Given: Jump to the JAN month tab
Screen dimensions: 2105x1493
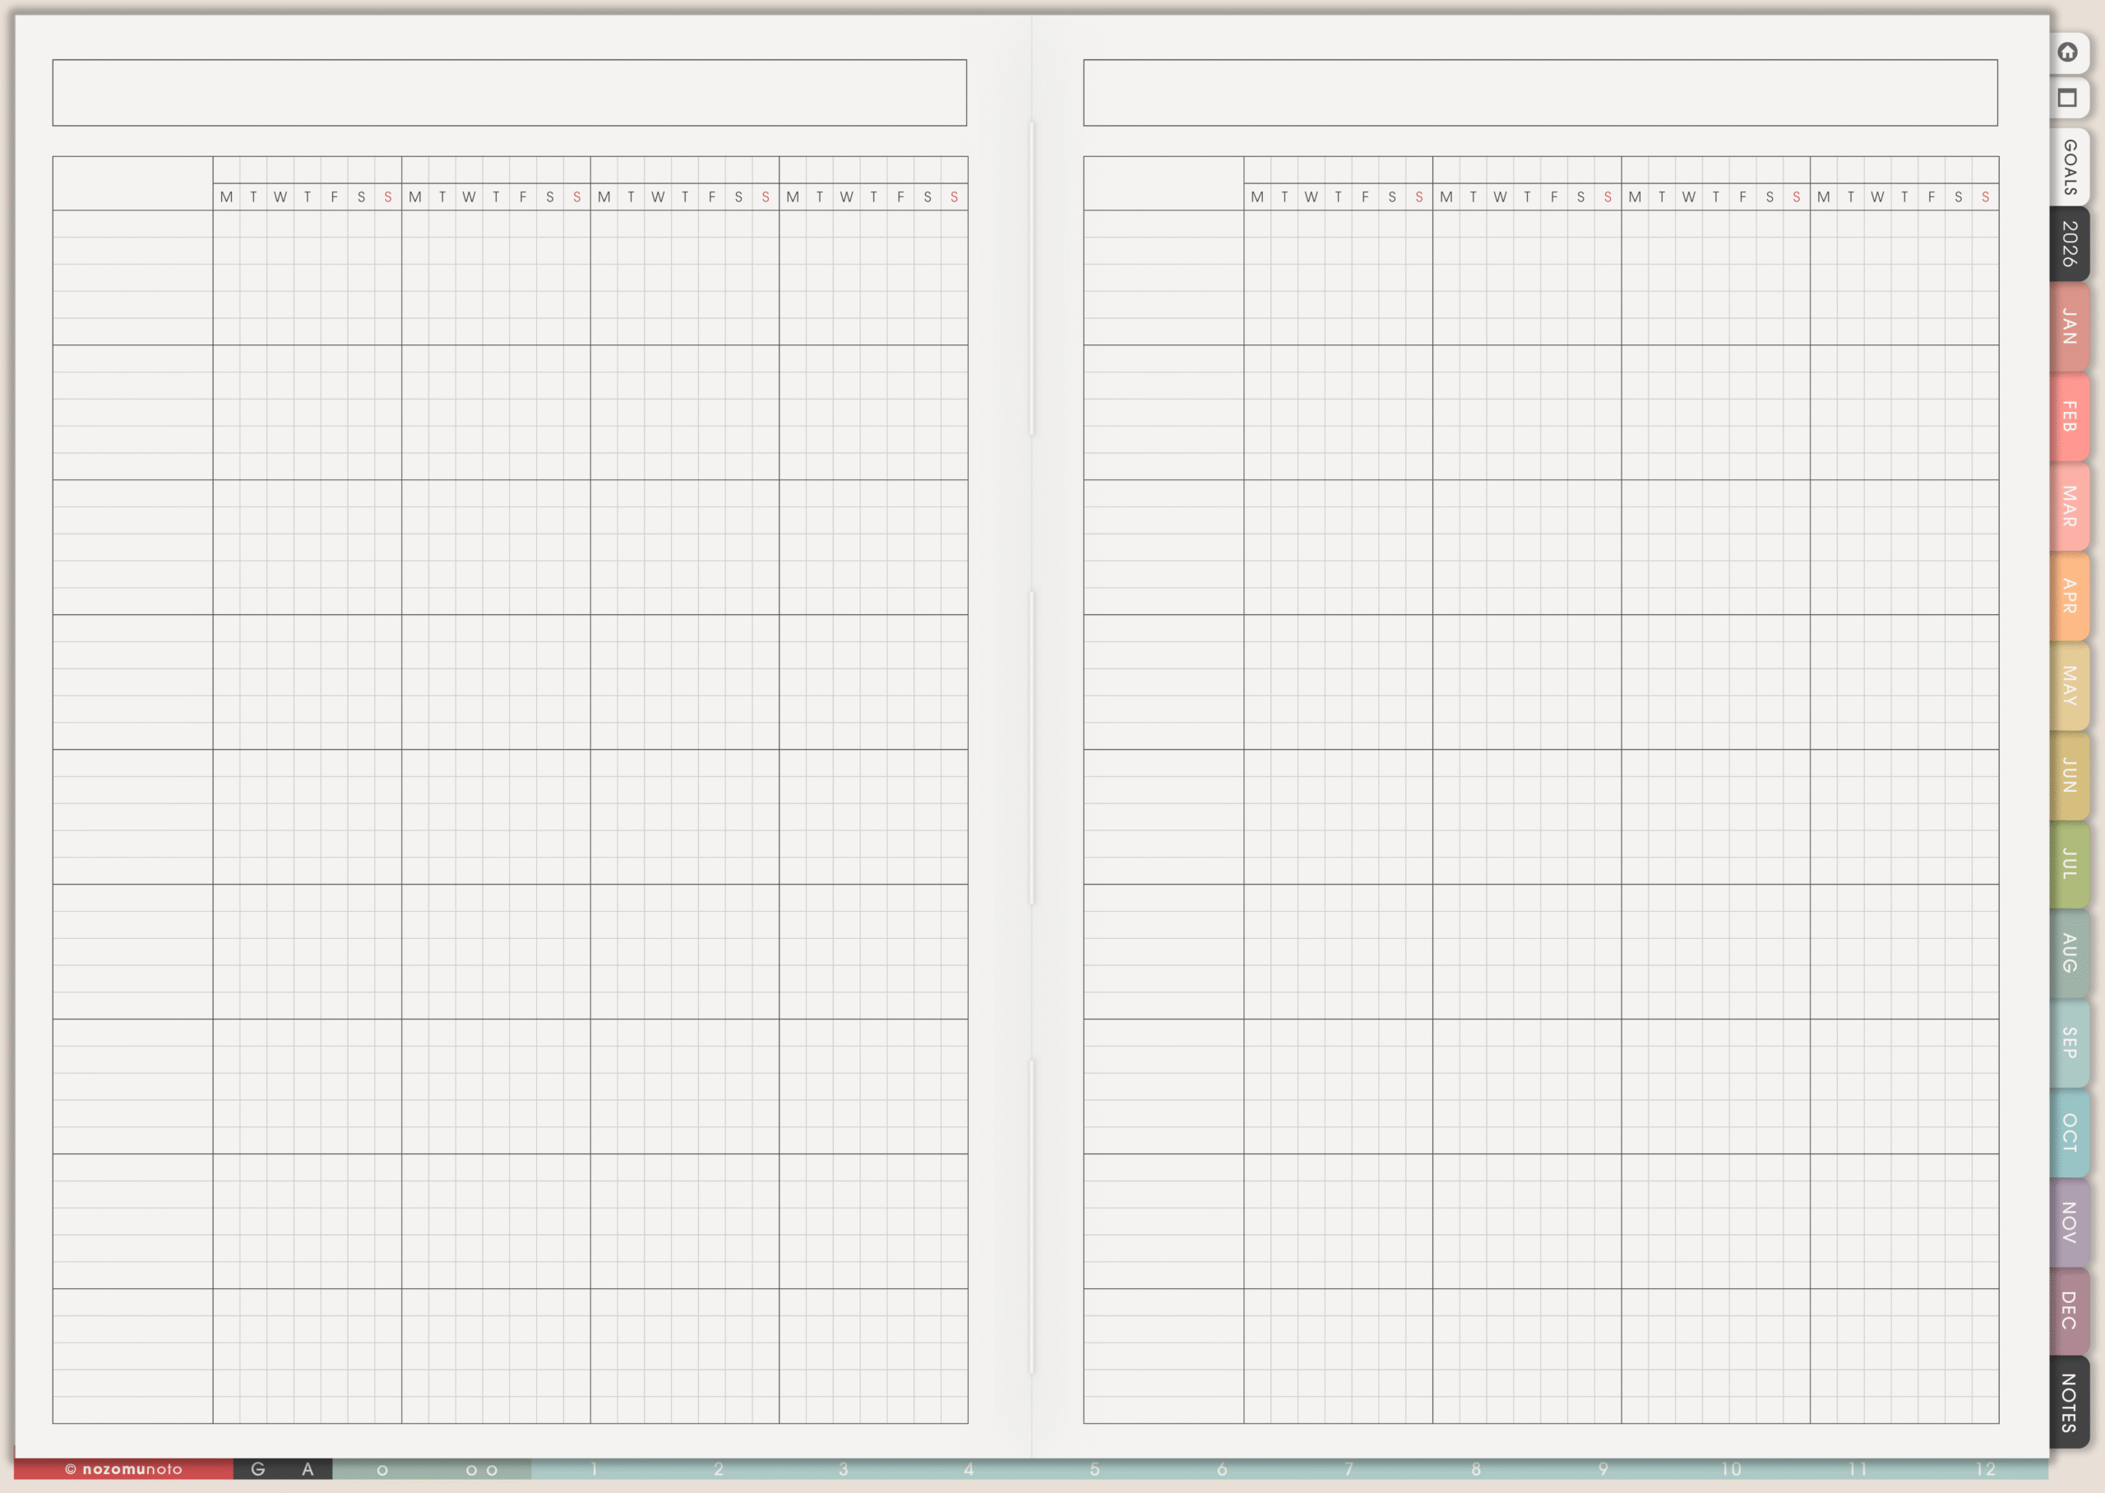Looking at the screenshot, I should (2069, 326).
